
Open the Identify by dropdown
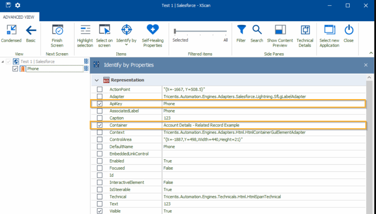click(x=126, y=44)
